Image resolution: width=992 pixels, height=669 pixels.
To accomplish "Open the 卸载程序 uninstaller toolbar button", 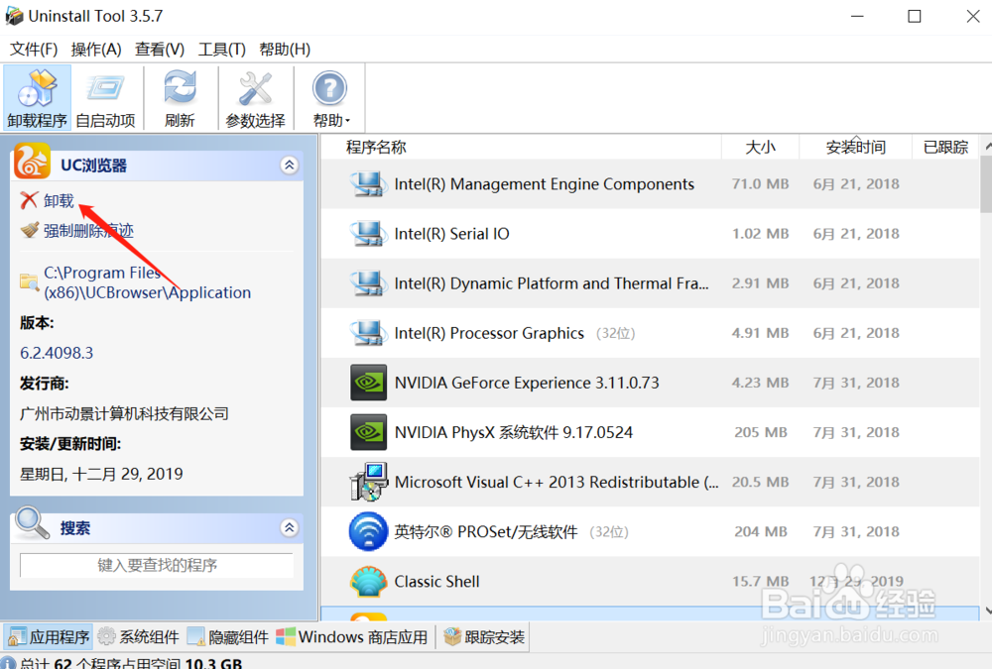I will [x=37, y=97].
